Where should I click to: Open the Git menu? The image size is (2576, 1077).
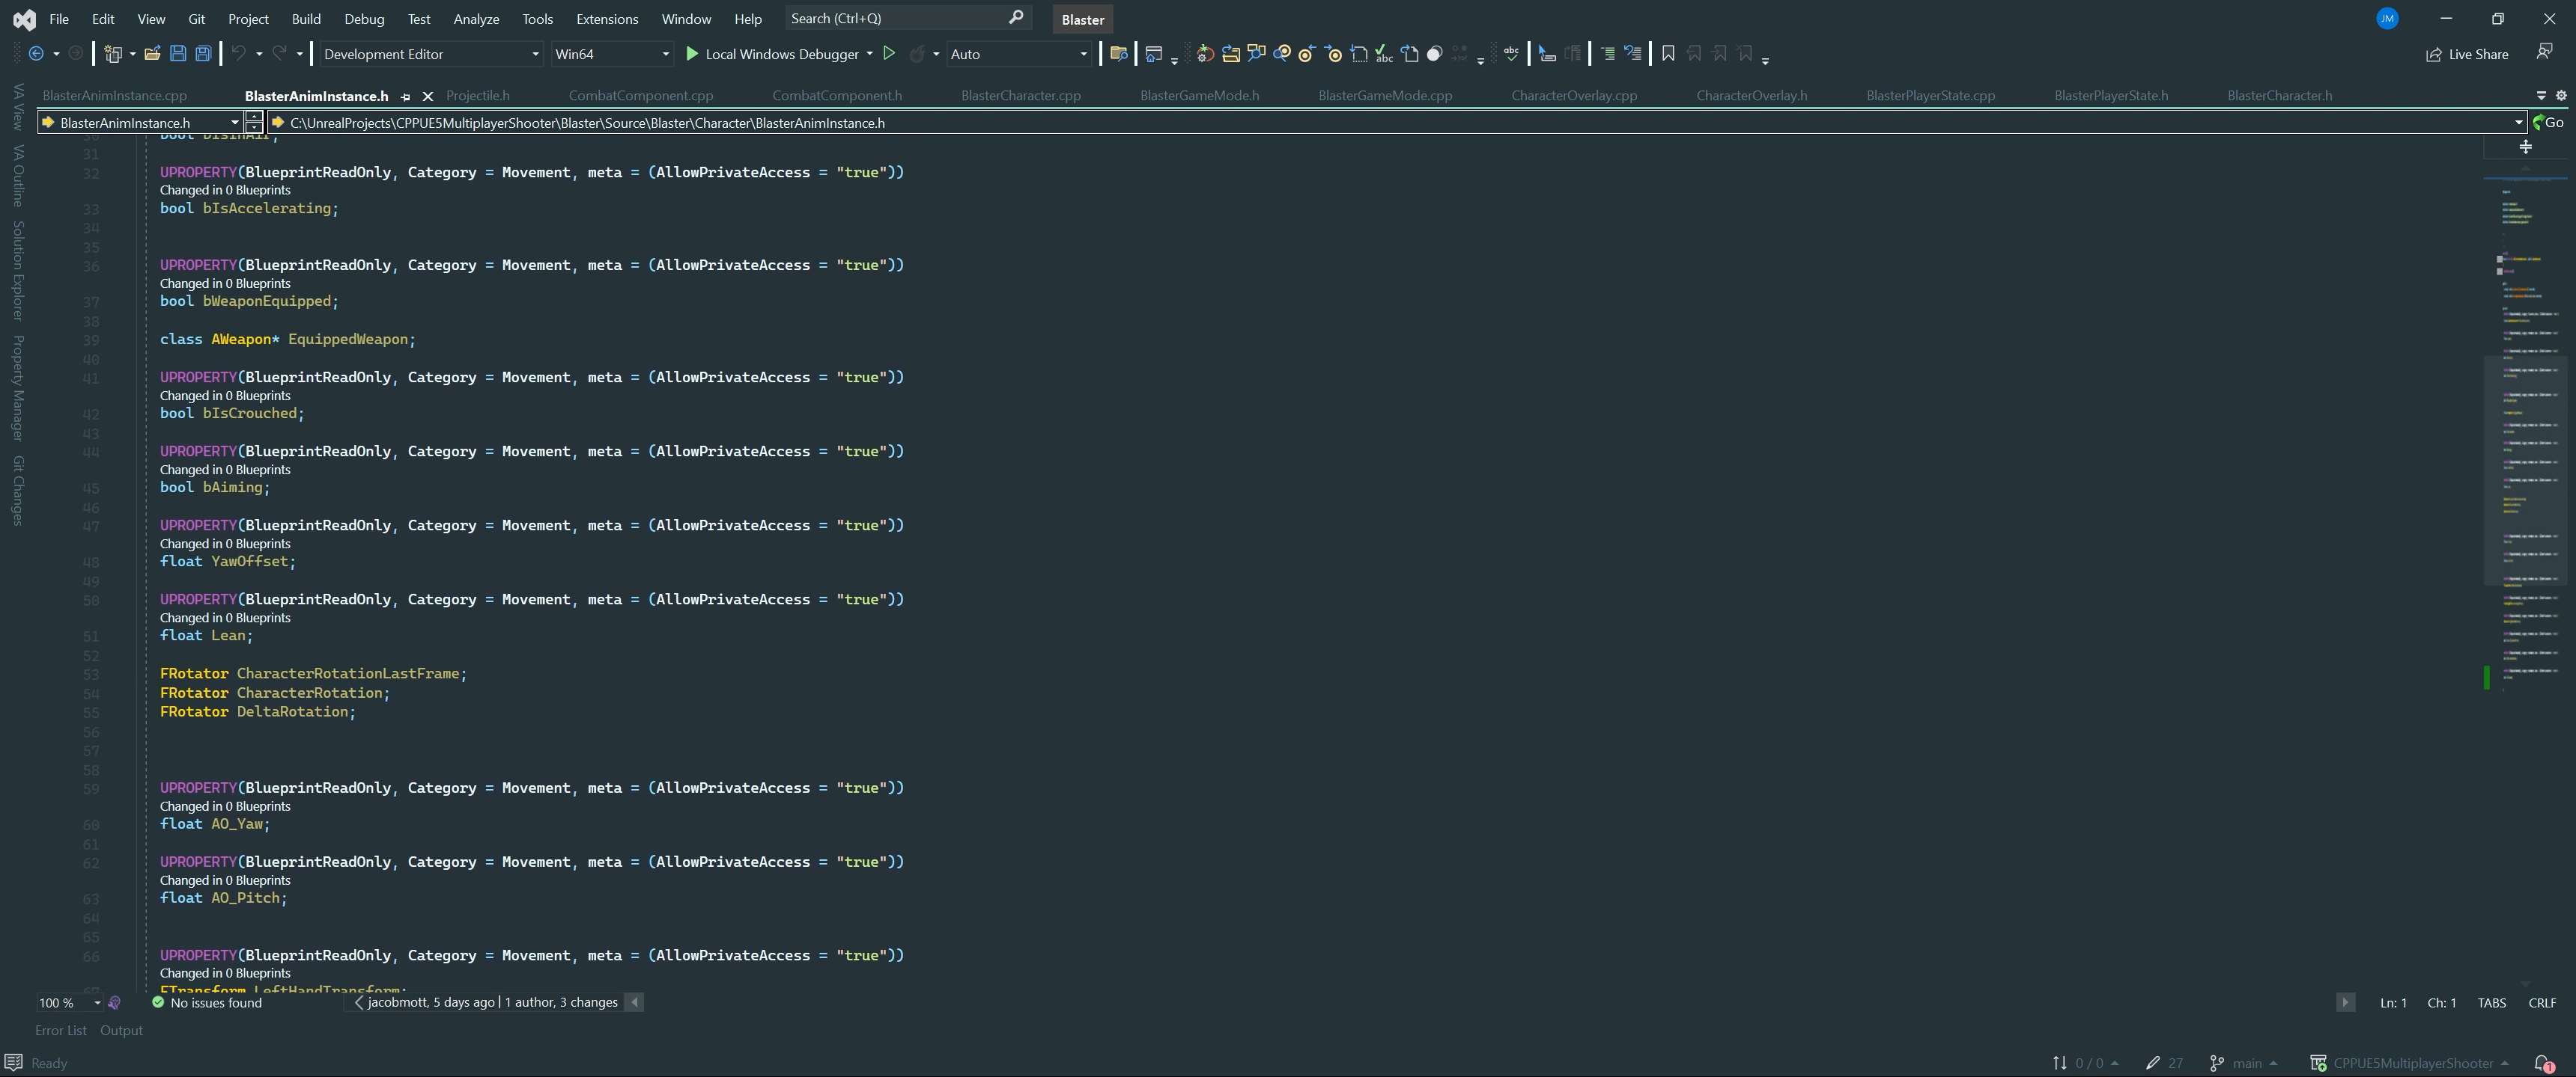pyautogui.click(x=196, y=18)
